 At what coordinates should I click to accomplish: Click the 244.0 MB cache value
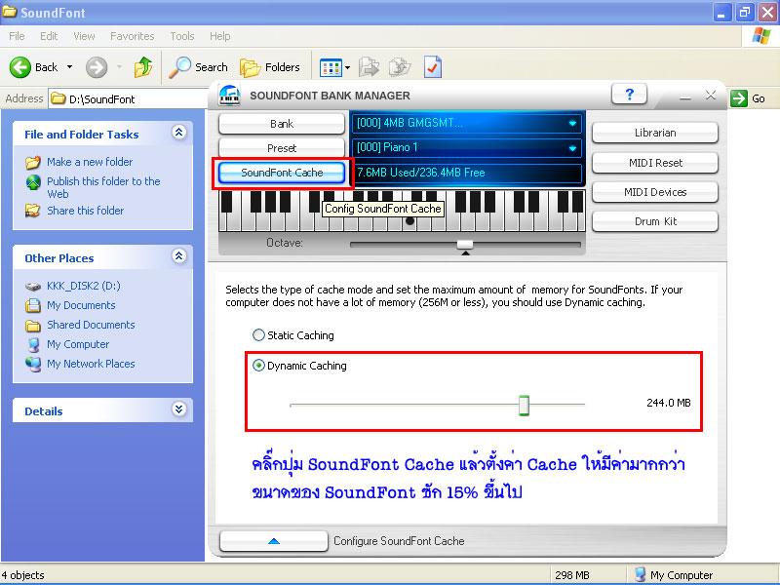click(669, 403)
